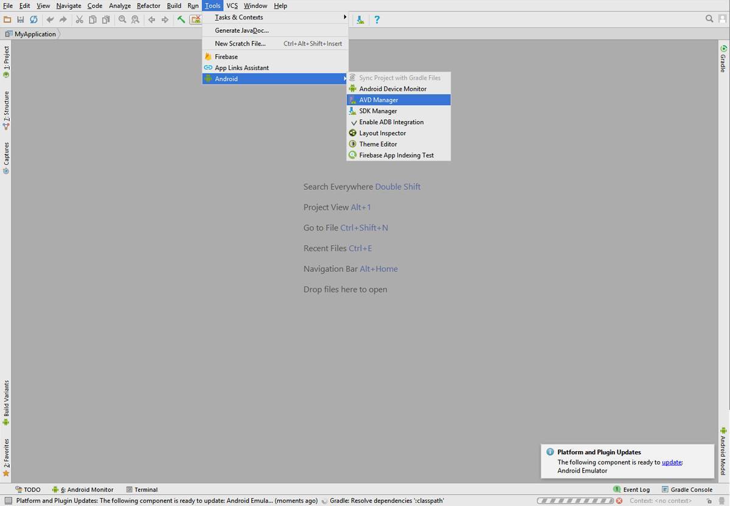This screenshot has width=730, height=506.
Task: Toggle the Project tool window on left edge
Action: [x=6, y=62]
